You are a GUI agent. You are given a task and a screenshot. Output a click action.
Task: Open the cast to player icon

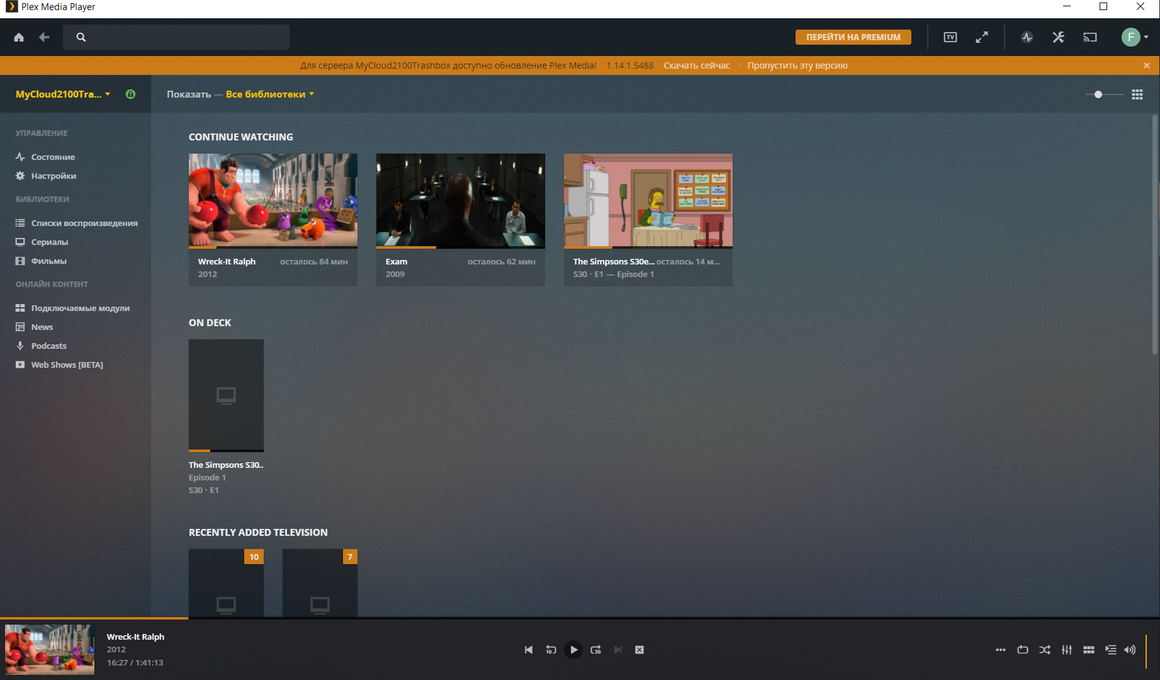(1090, 37)
